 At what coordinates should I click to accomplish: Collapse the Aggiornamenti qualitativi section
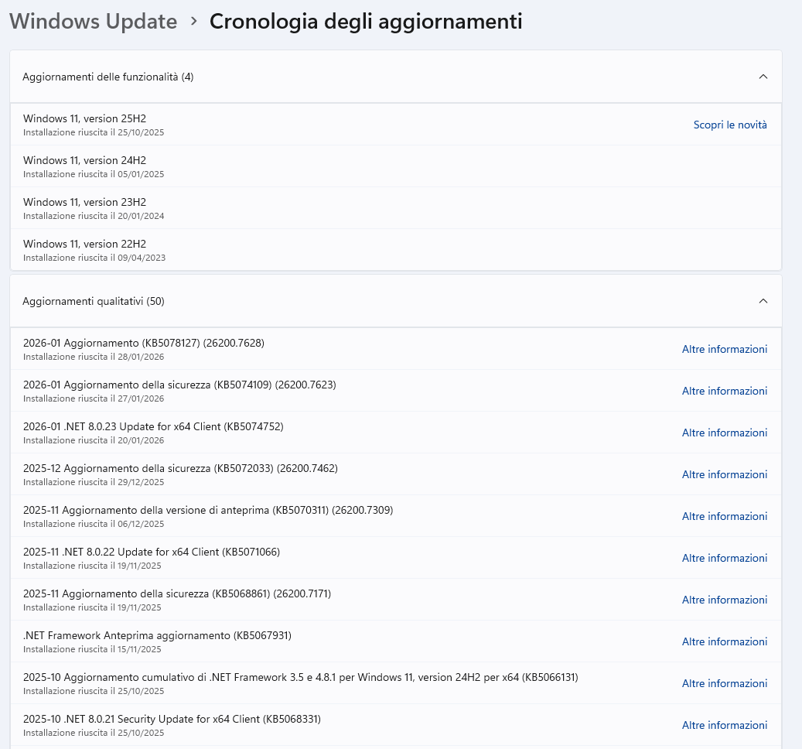click(763, 301)
